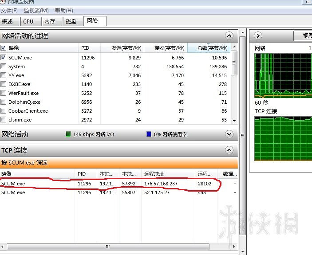Select the clsmn.exe process name
The height and width of the screenshot is (255, 312).
coord(20,120)
